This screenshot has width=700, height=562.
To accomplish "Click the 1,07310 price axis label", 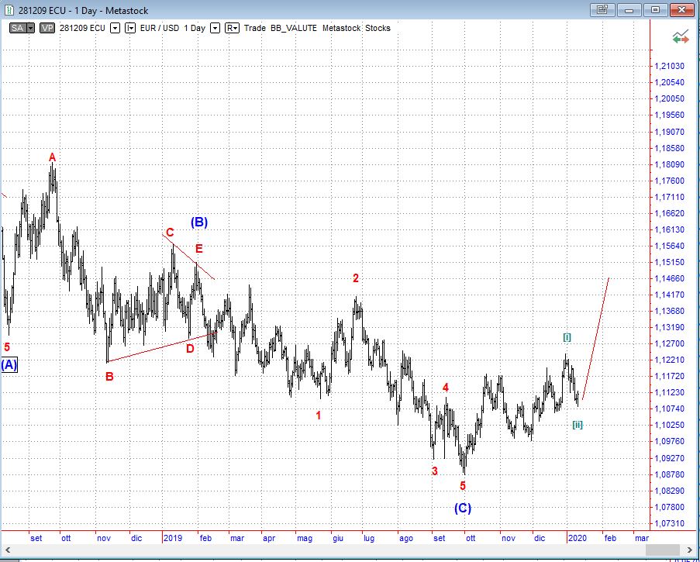I will (669, 523).
